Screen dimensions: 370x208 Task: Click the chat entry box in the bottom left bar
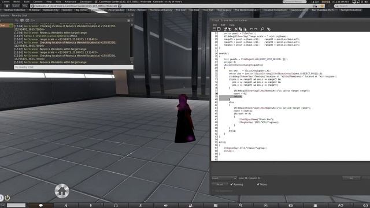click(16, 206)
